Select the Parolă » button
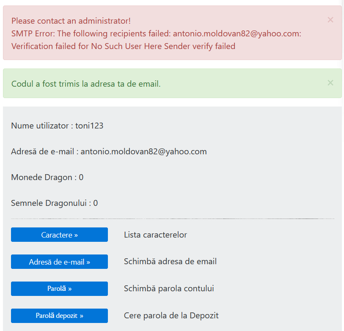 point(59,289)
